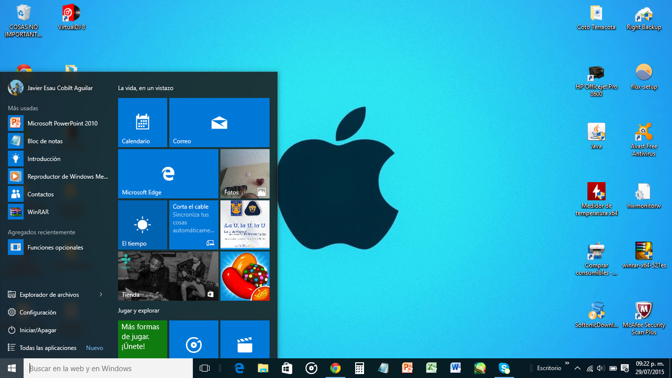Select the Right Backup shortcut
672x378 pixels.
(x=644, y=17)
